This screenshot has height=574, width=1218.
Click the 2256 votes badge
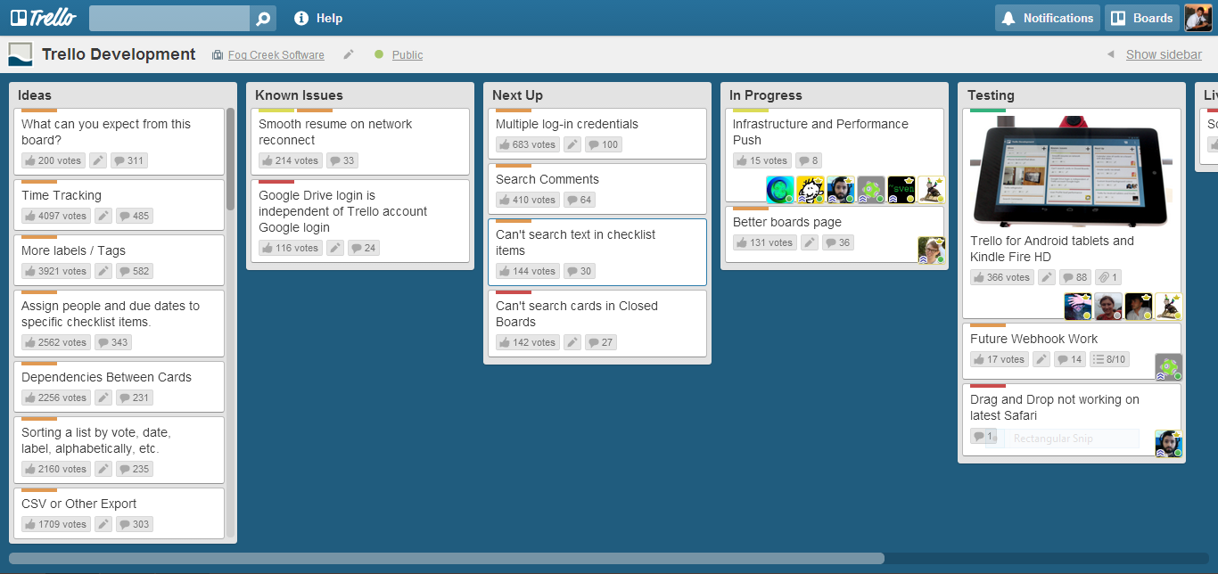click(56, 398)
